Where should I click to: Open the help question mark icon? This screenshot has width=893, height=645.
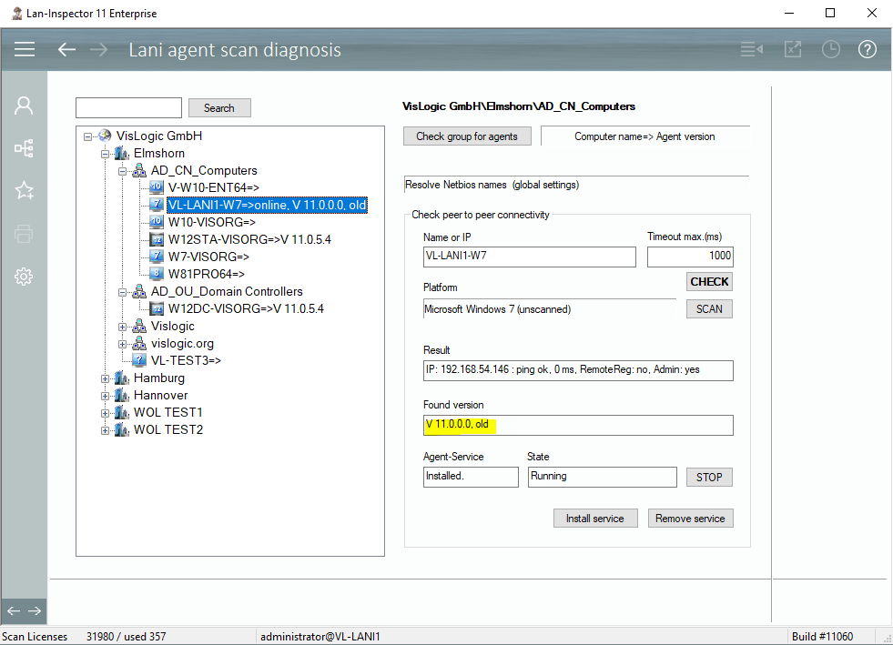867,49
